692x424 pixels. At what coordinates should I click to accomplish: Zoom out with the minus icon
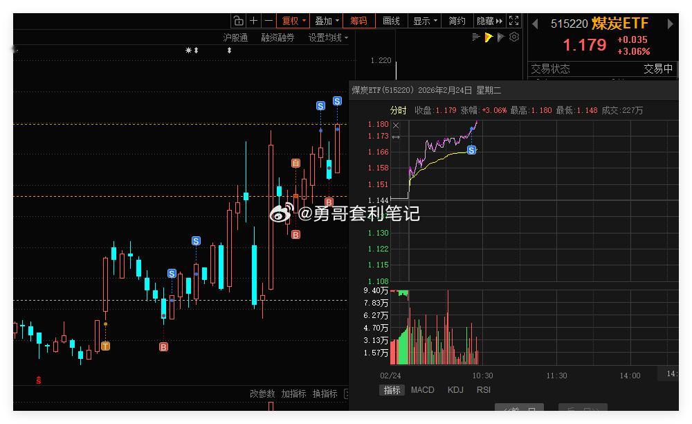click(x=268, y=20)
